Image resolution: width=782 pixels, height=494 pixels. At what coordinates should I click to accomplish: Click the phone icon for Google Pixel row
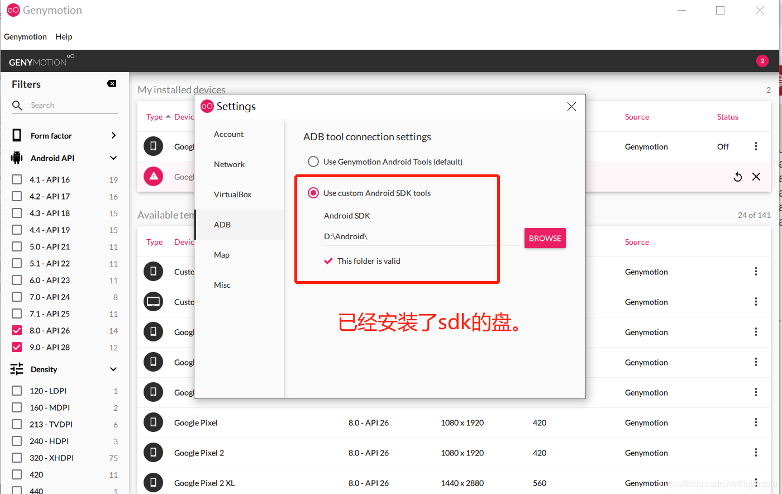(154, 422)
